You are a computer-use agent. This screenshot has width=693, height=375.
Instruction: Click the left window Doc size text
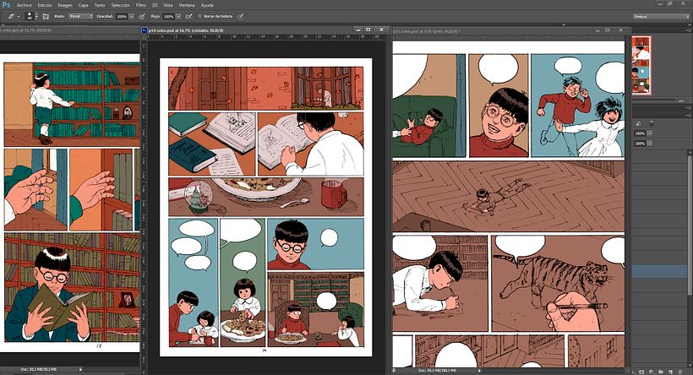tap(38, 369)
